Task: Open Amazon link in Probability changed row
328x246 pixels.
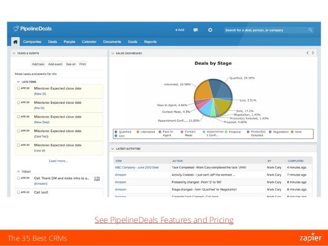Action: pyautogui.click(x=120, y=182)
